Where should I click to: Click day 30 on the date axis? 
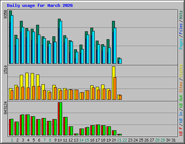pos(168,140)
